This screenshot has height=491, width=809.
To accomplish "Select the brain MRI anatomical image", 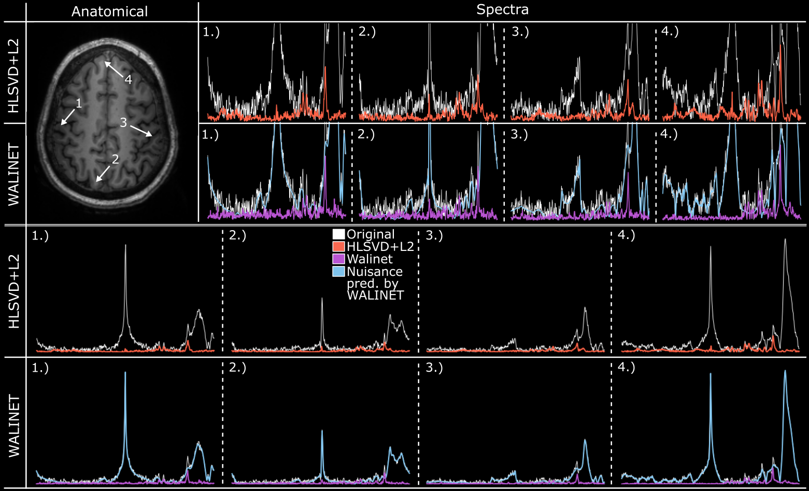I will click(108, 122).
